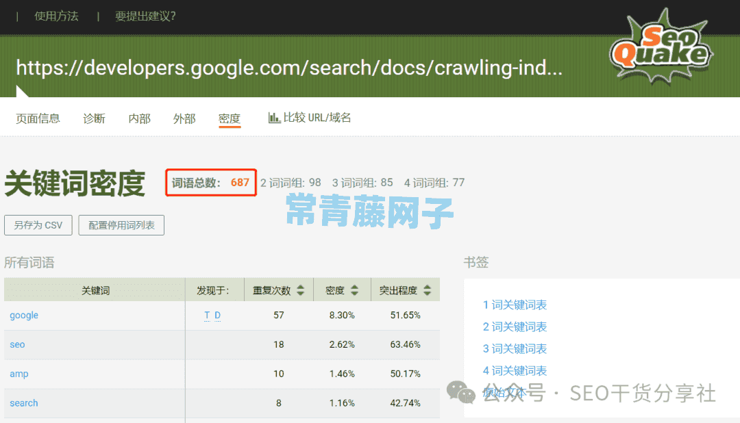740x423 pixels.
Task: Switch to the 页面信息 tab
Action: coord(38,118)
